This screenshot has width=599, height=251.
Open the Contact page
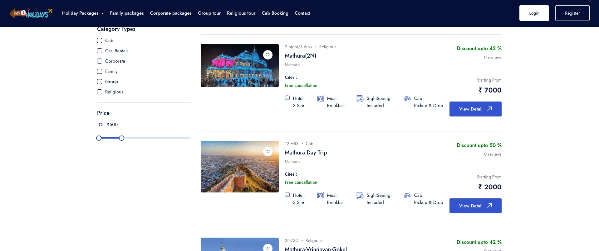[302, 13]
